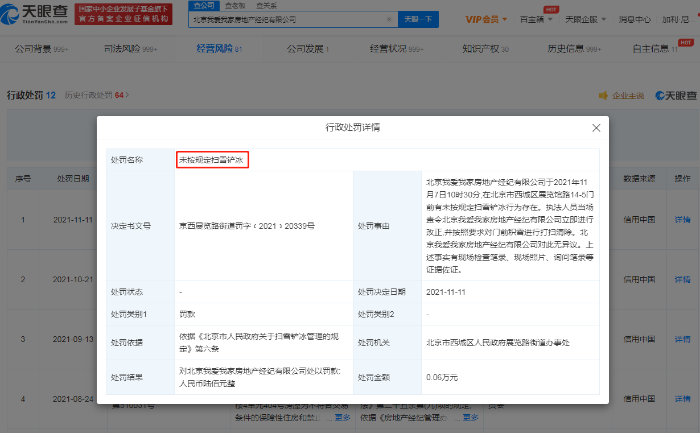Click the 2021-10-21 date in row 2

73,279
